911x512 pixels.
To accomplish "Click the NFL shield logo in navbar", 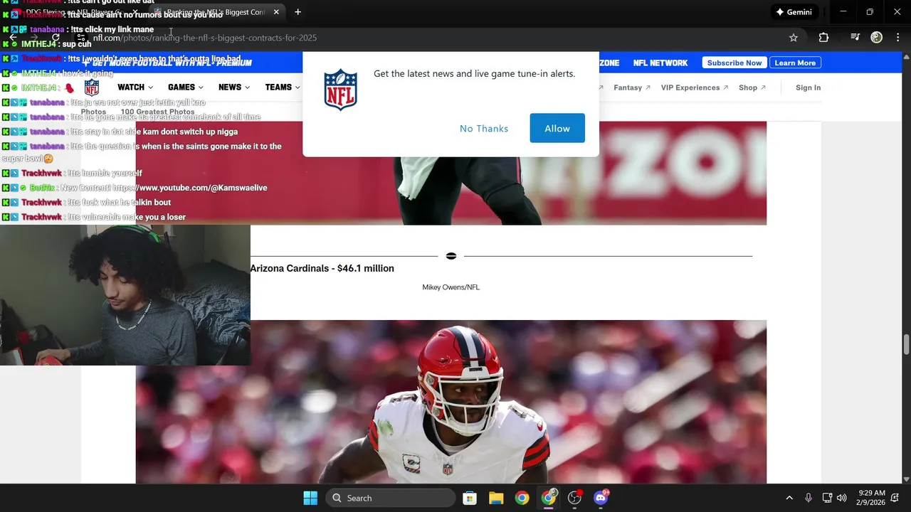I will pos(92,87).
